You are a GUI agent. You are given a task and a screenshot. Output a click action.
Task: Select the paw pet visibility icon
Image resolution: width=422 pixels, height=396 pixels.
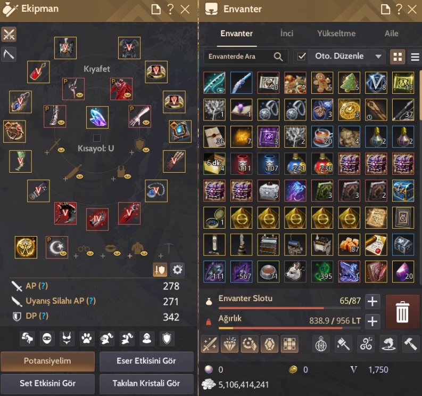tap(87, 338)
